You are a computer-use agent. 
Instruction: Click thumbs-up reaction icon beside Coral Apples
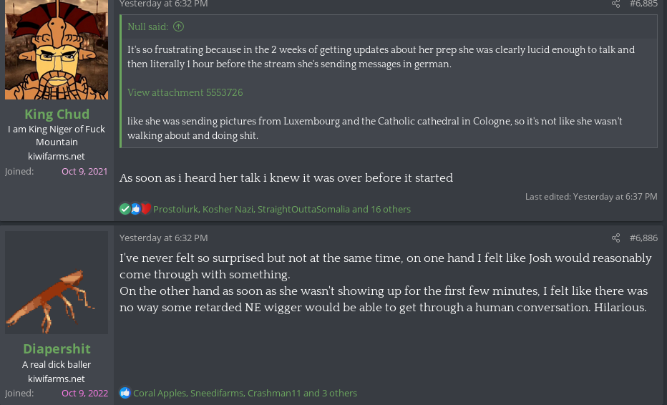coord(125,393)
